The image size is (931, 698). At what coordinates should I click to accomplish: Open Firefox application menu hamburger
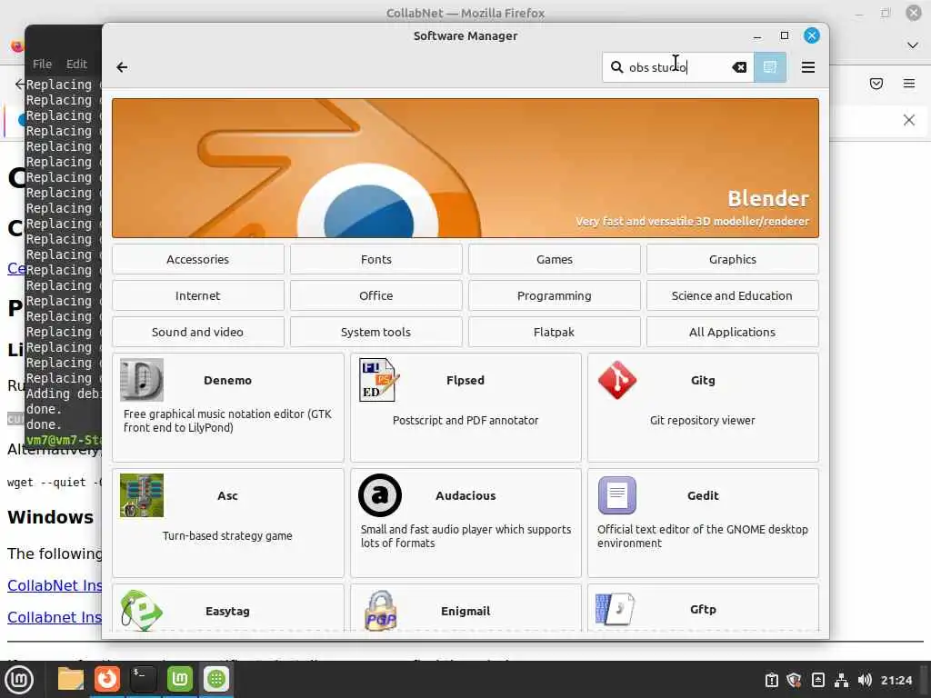(909, 84)
